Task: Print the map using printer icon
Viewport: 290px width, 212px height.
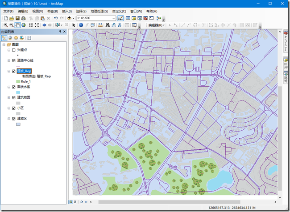Action: 23,18
